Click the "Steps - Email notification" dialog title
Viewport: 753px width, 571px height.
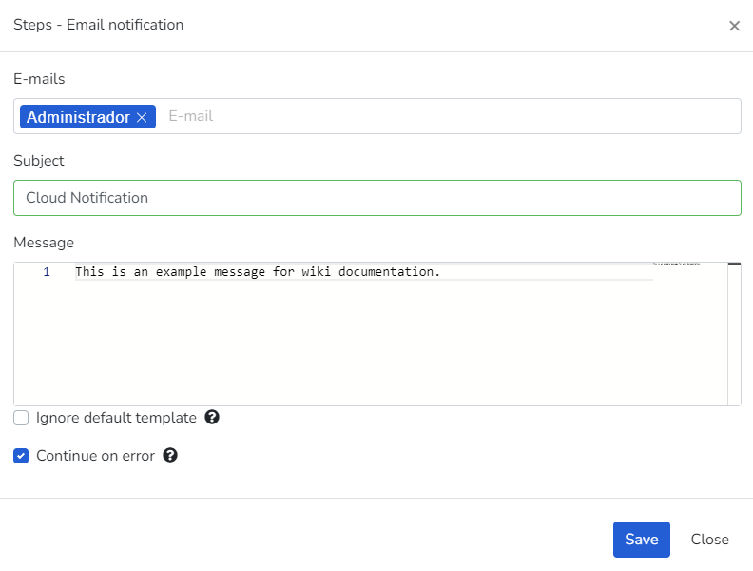pos(98,25)
